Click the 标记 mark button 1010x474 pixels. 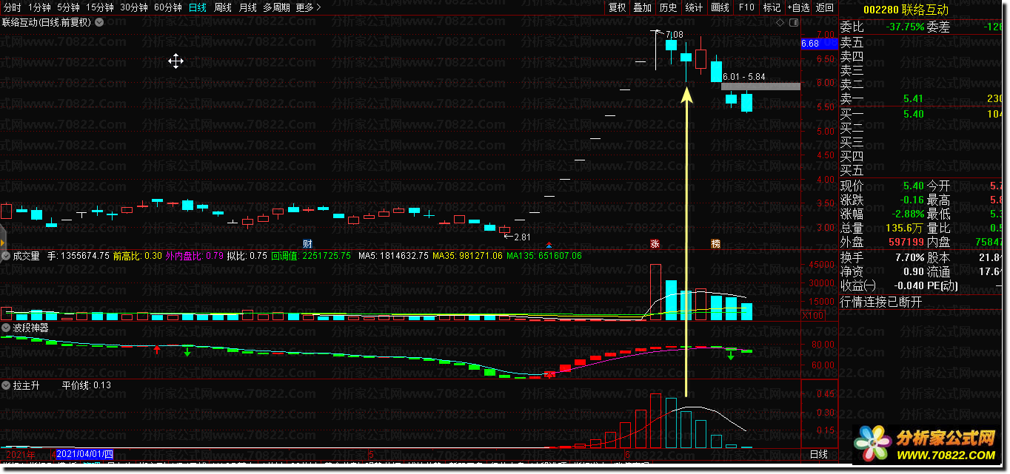[772, 7]
